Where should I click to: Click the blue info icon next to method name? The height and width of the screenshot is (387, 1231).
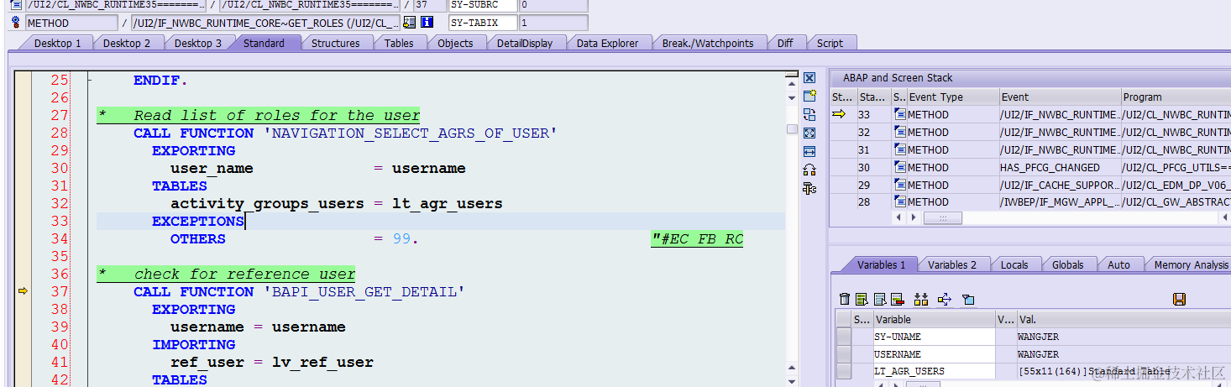pyautogui.click(x=427, y=23)
